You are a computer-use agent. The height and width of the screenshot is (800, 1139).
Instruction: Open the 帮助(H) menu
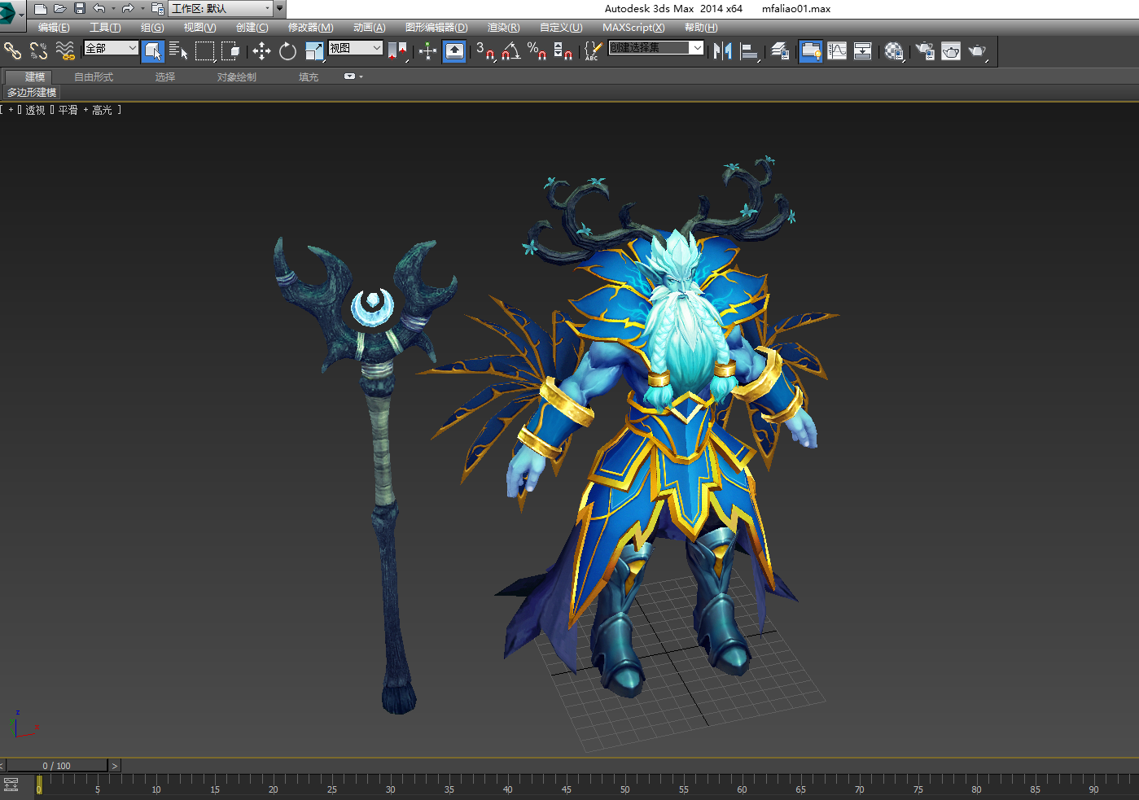[x=701, y=28]
